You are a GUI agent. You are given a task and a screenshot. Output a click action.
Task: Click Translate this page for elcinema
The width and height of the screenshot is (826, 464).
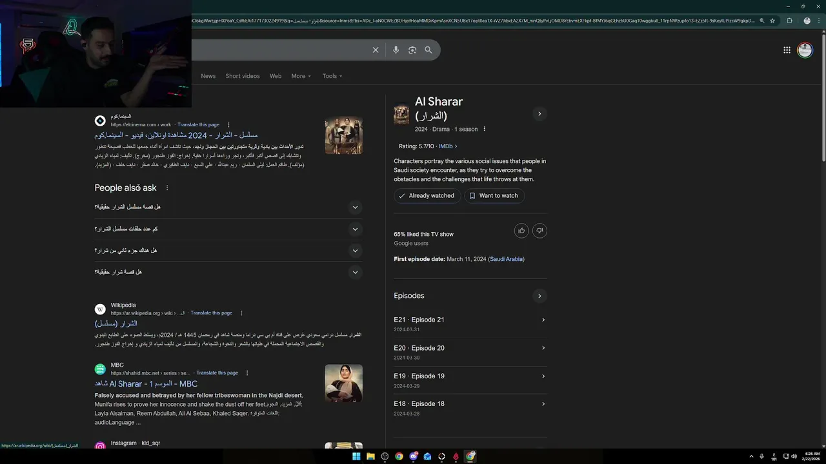(x=198, y=125)
